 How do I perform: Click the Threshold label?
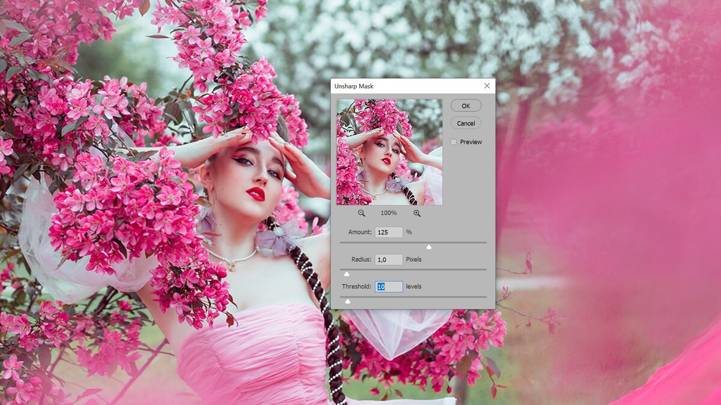click(x=357, y=287)
